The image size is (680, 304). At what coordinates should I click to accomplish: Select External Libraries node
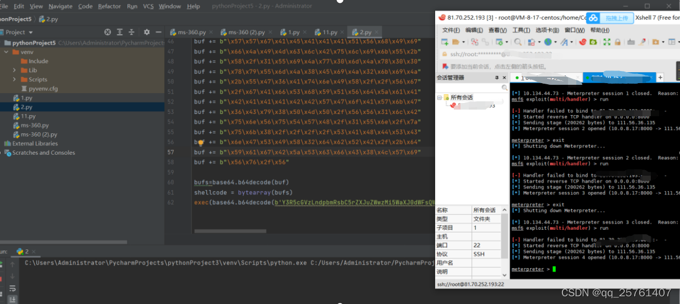coord(35,144)
